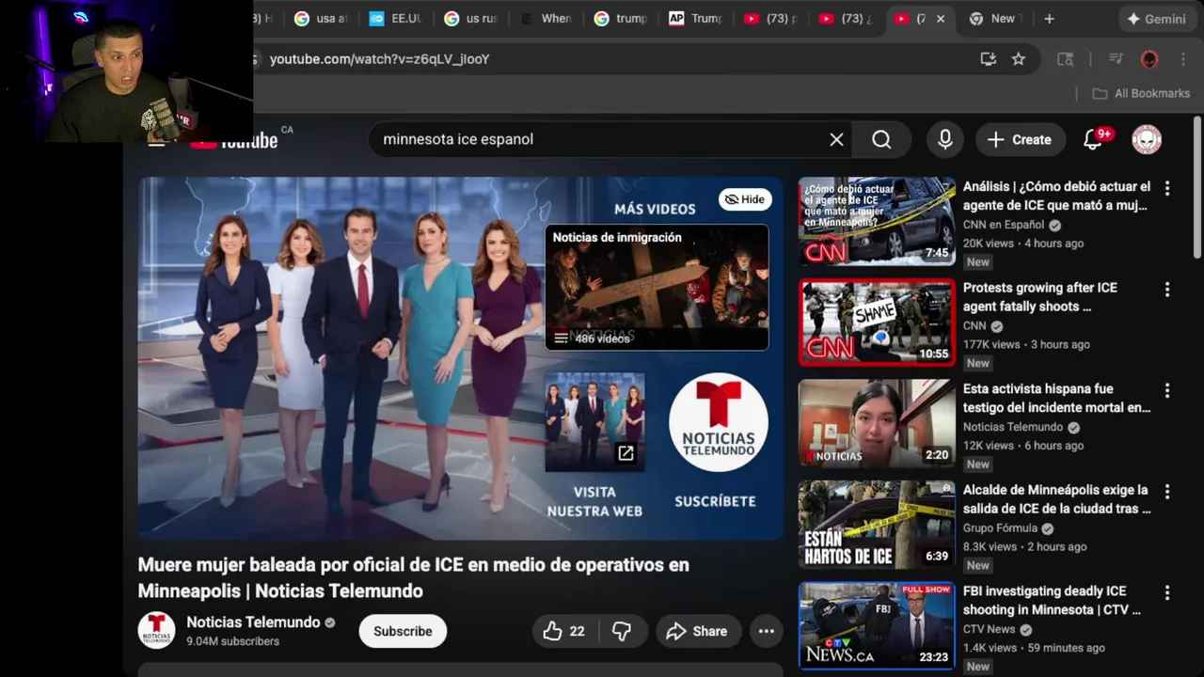The image size is (1204, 677).
Task: Open Esta activista hispana thumbnail
Action: coord(877,423)
